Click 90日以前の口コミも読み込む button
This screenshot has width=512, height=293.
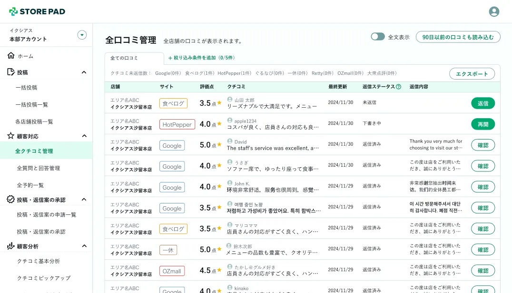coord(458,37)
